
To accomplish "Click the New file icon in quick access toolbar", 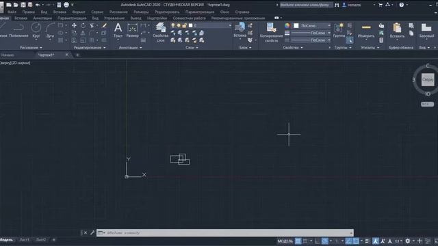I will 9,5.
